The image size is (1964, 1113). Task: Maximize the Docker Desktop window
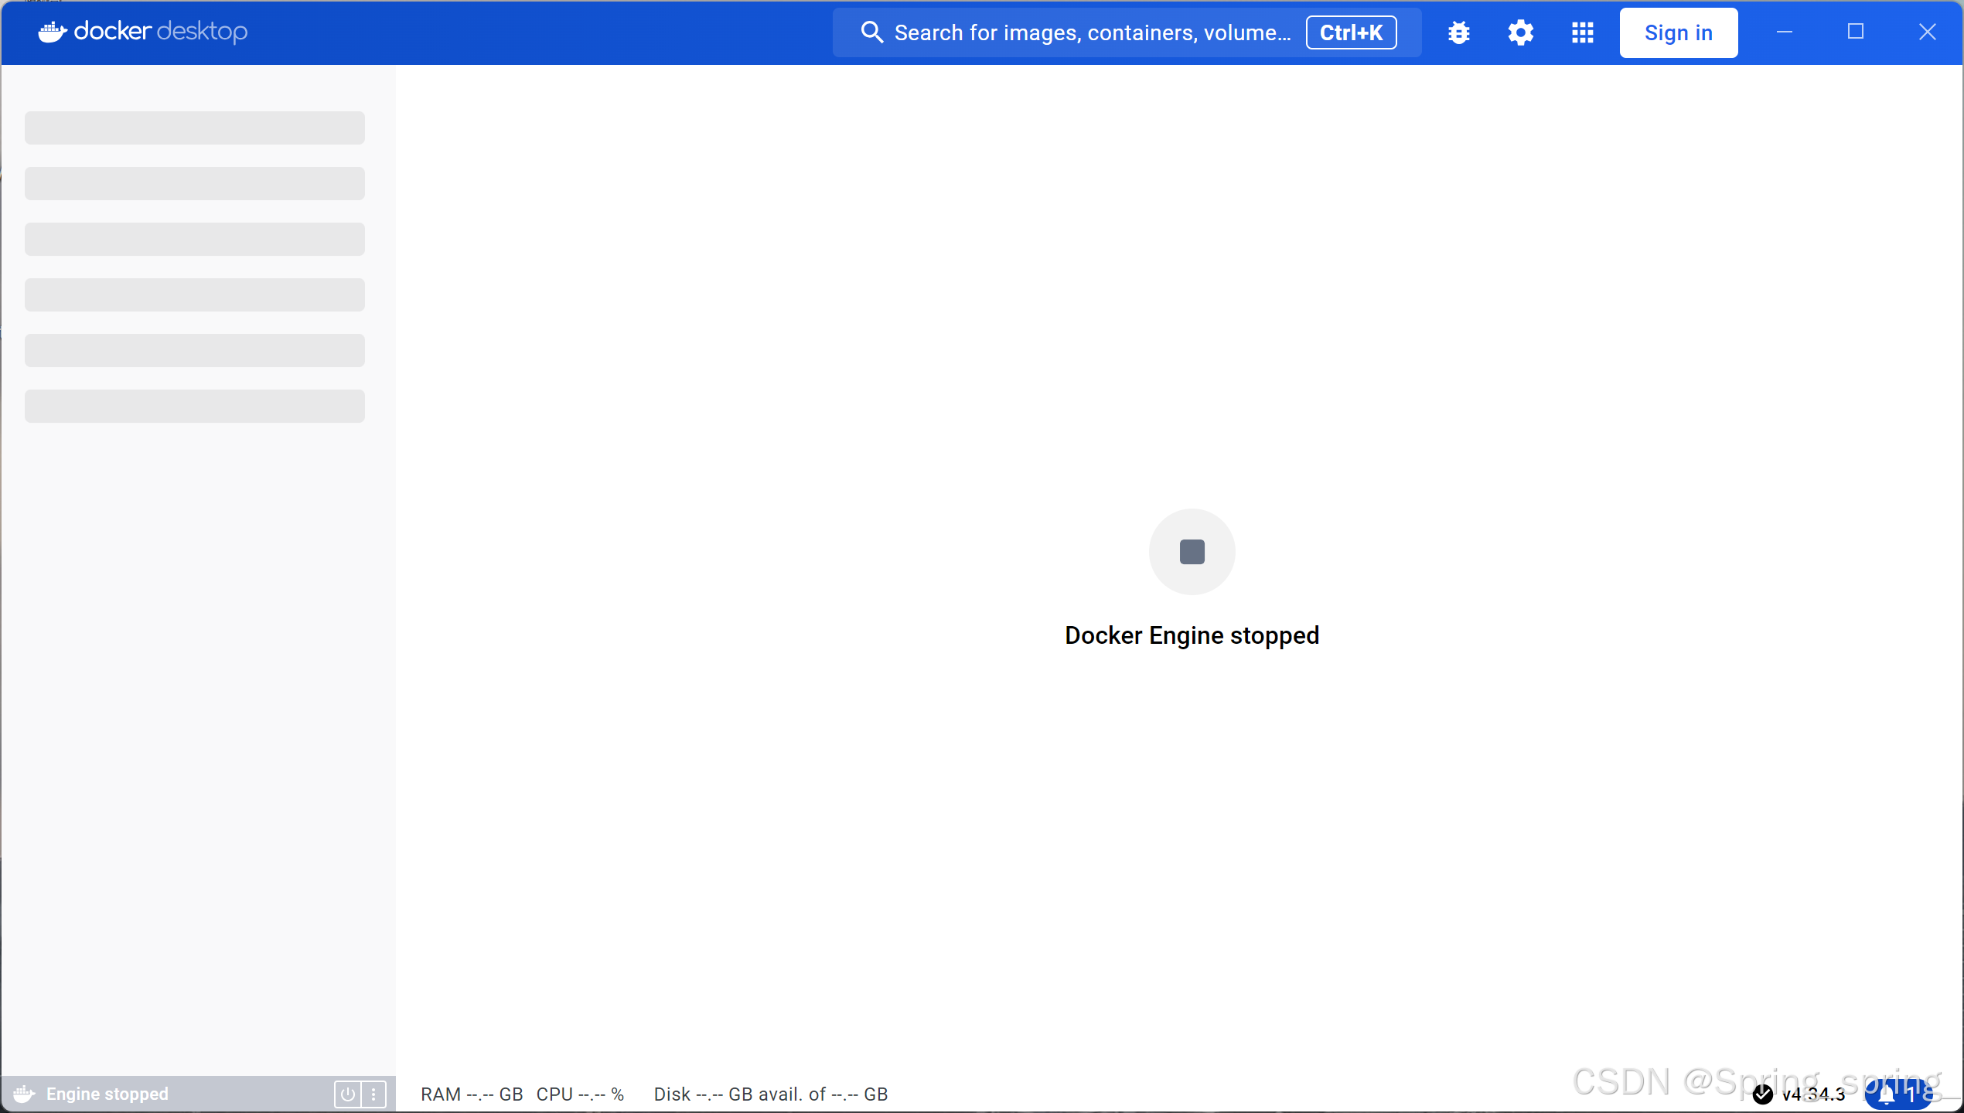pyautogui.click(x=1855, y=32)
